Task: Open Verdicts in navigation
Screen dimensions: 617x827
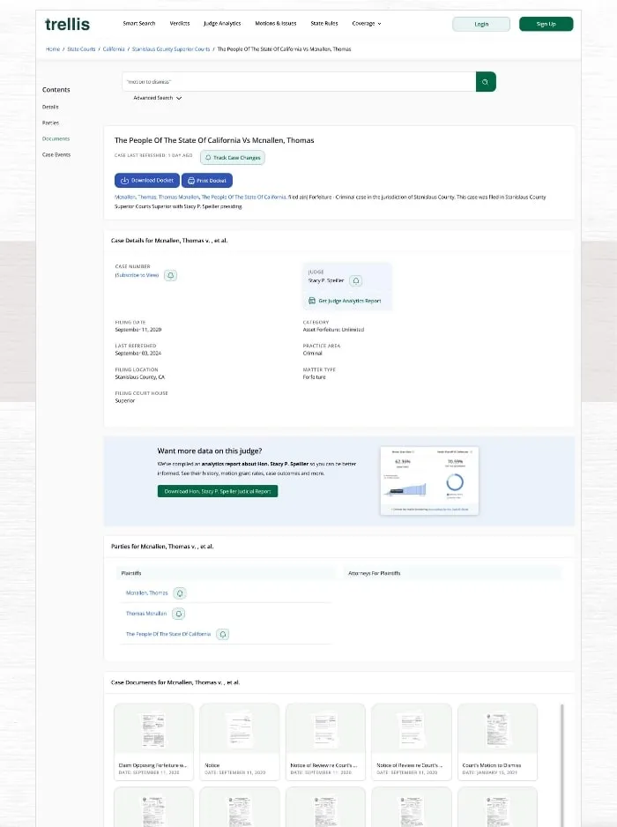Action: tap(179, 24)
